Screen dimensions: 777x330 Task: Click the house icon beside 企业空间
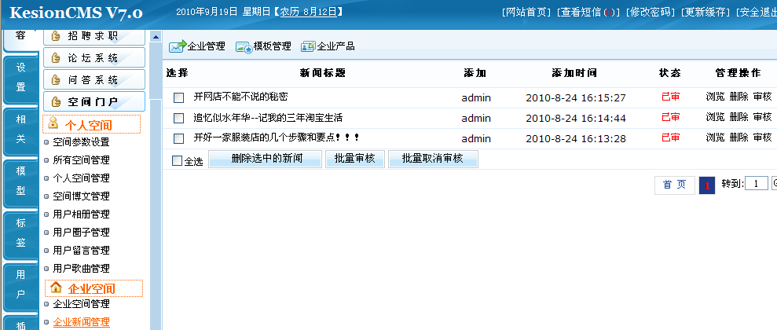click(56, 288)
